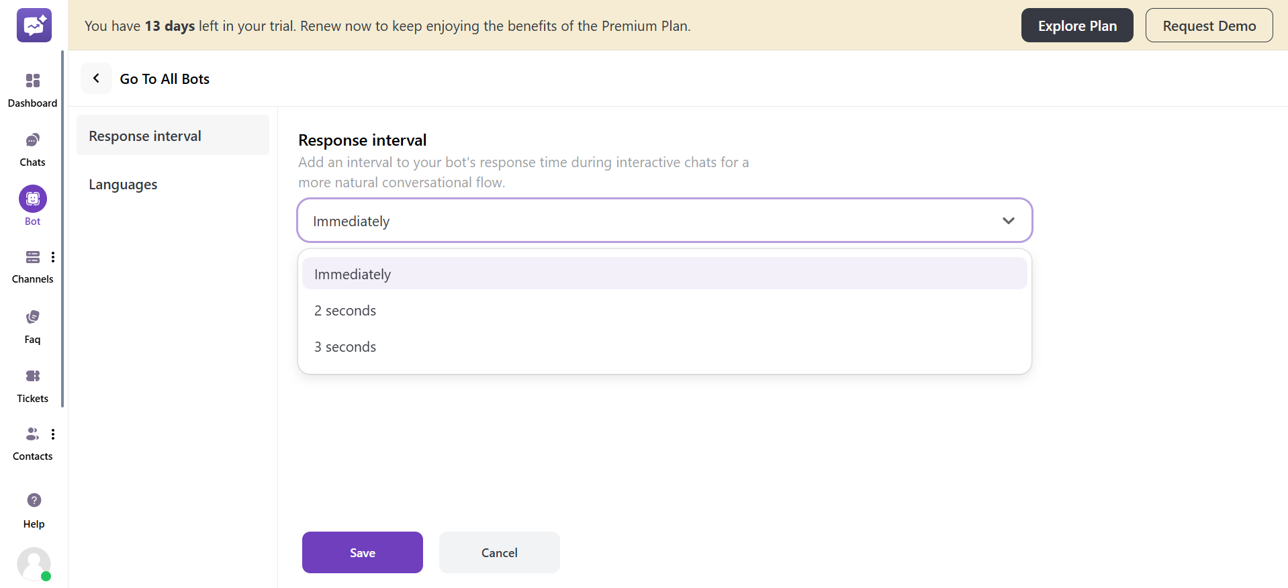1288x588 pixels.
Task: Open the Channels icon in sidebar
Action: pyautogui.click(x=32, y=257)
